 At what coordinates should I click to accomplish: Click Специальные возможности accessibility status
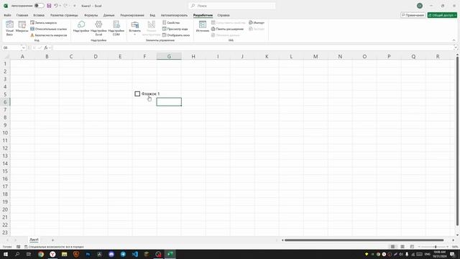point(54,247)
